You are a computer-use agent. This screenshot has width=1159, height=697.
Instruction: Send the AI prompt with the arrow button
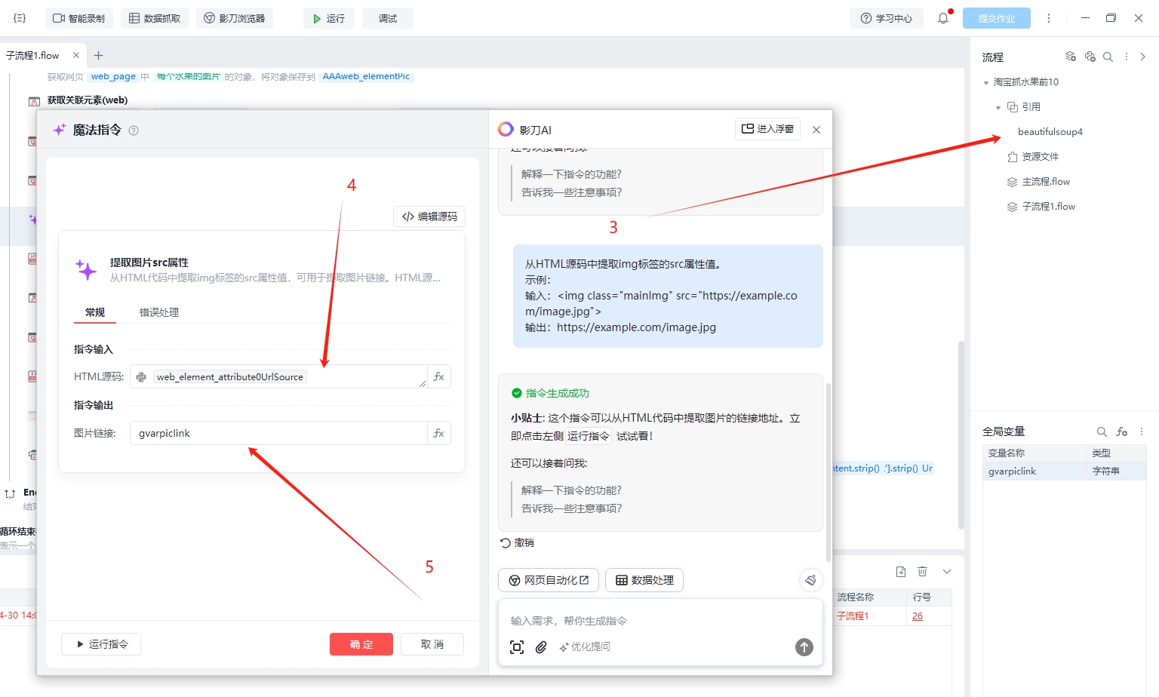804,647
